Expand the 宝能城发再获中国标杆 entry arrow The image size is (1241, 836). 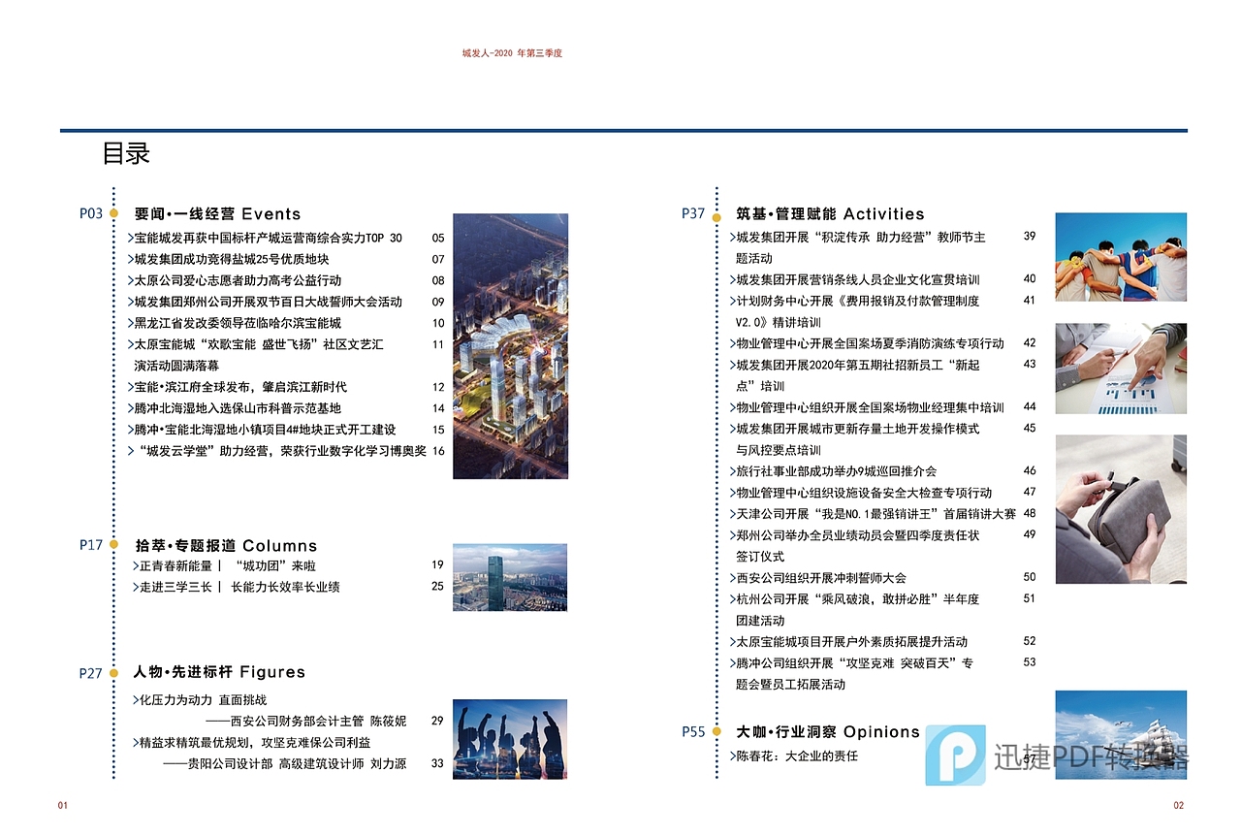click(x=128, y=238)
